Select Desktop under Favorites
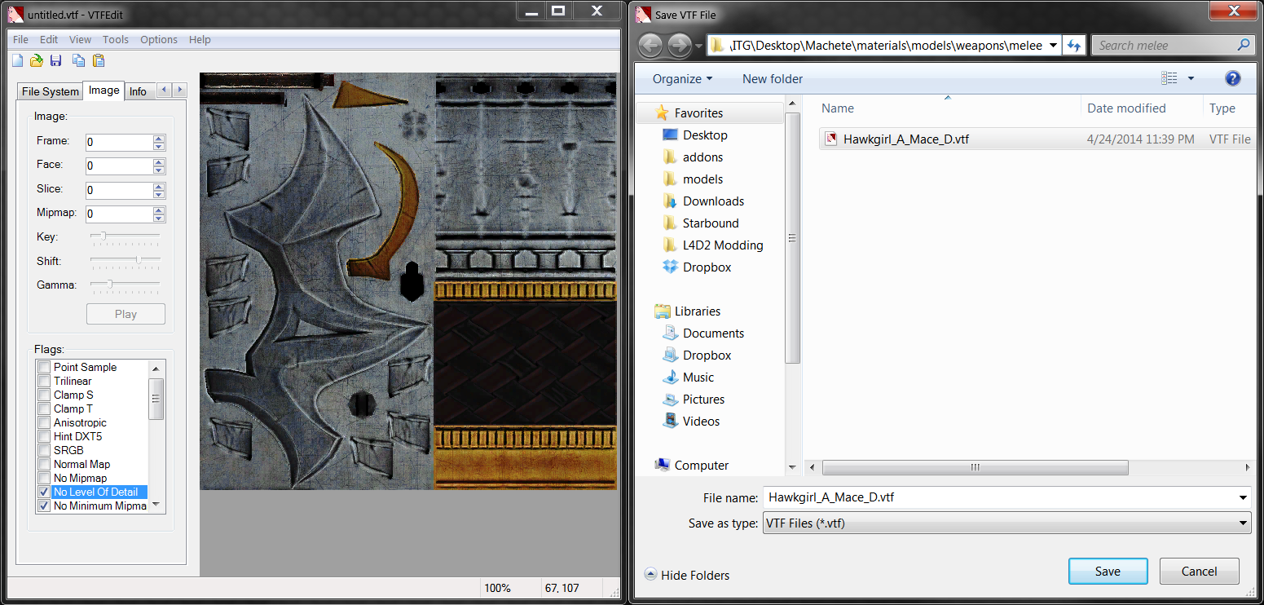This screenshot has height=605, width=1264. click(x=705, y=135)
